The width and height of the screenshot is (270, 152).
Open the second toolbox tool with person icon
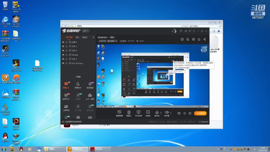tap(78, 85)
